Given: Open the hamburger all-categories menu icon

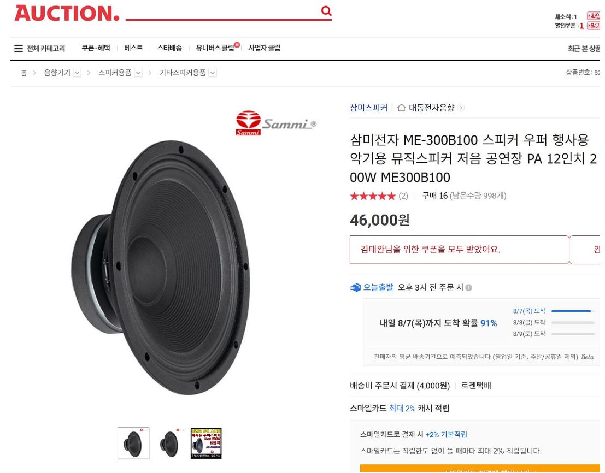Looking at the screenshot, I should pyautogui.click(x=19, y=49).
